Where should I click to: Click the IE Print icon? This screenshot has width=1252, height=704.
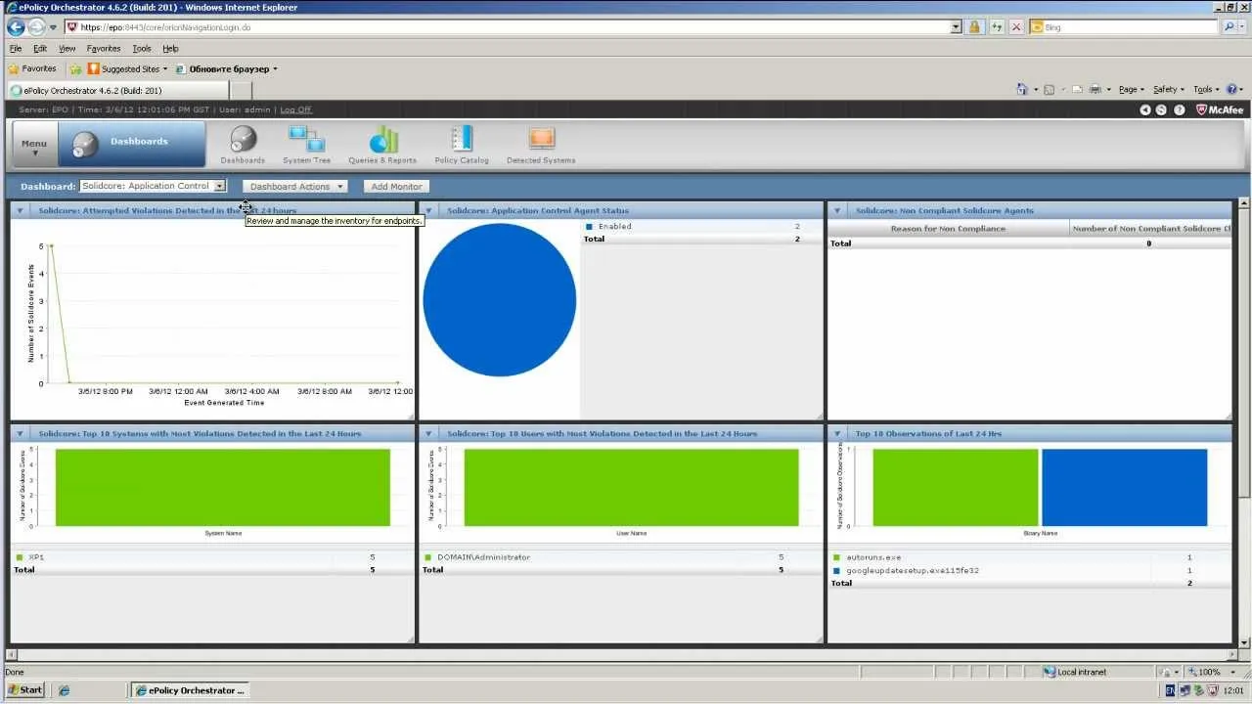[1095, 89]
